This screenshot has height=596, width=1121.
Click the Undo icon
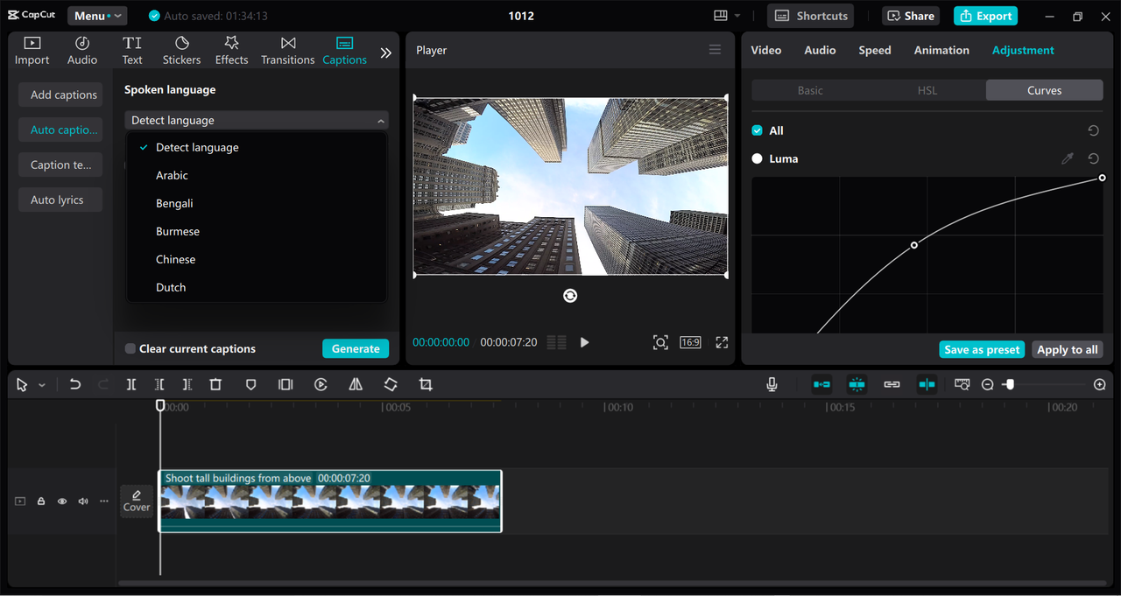pos(74,384)
